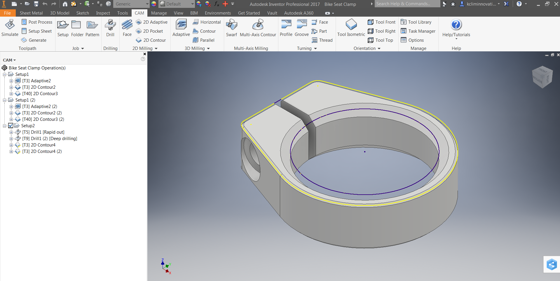Select 3D Contour milling
560x281 pixels.
[204, 31]
